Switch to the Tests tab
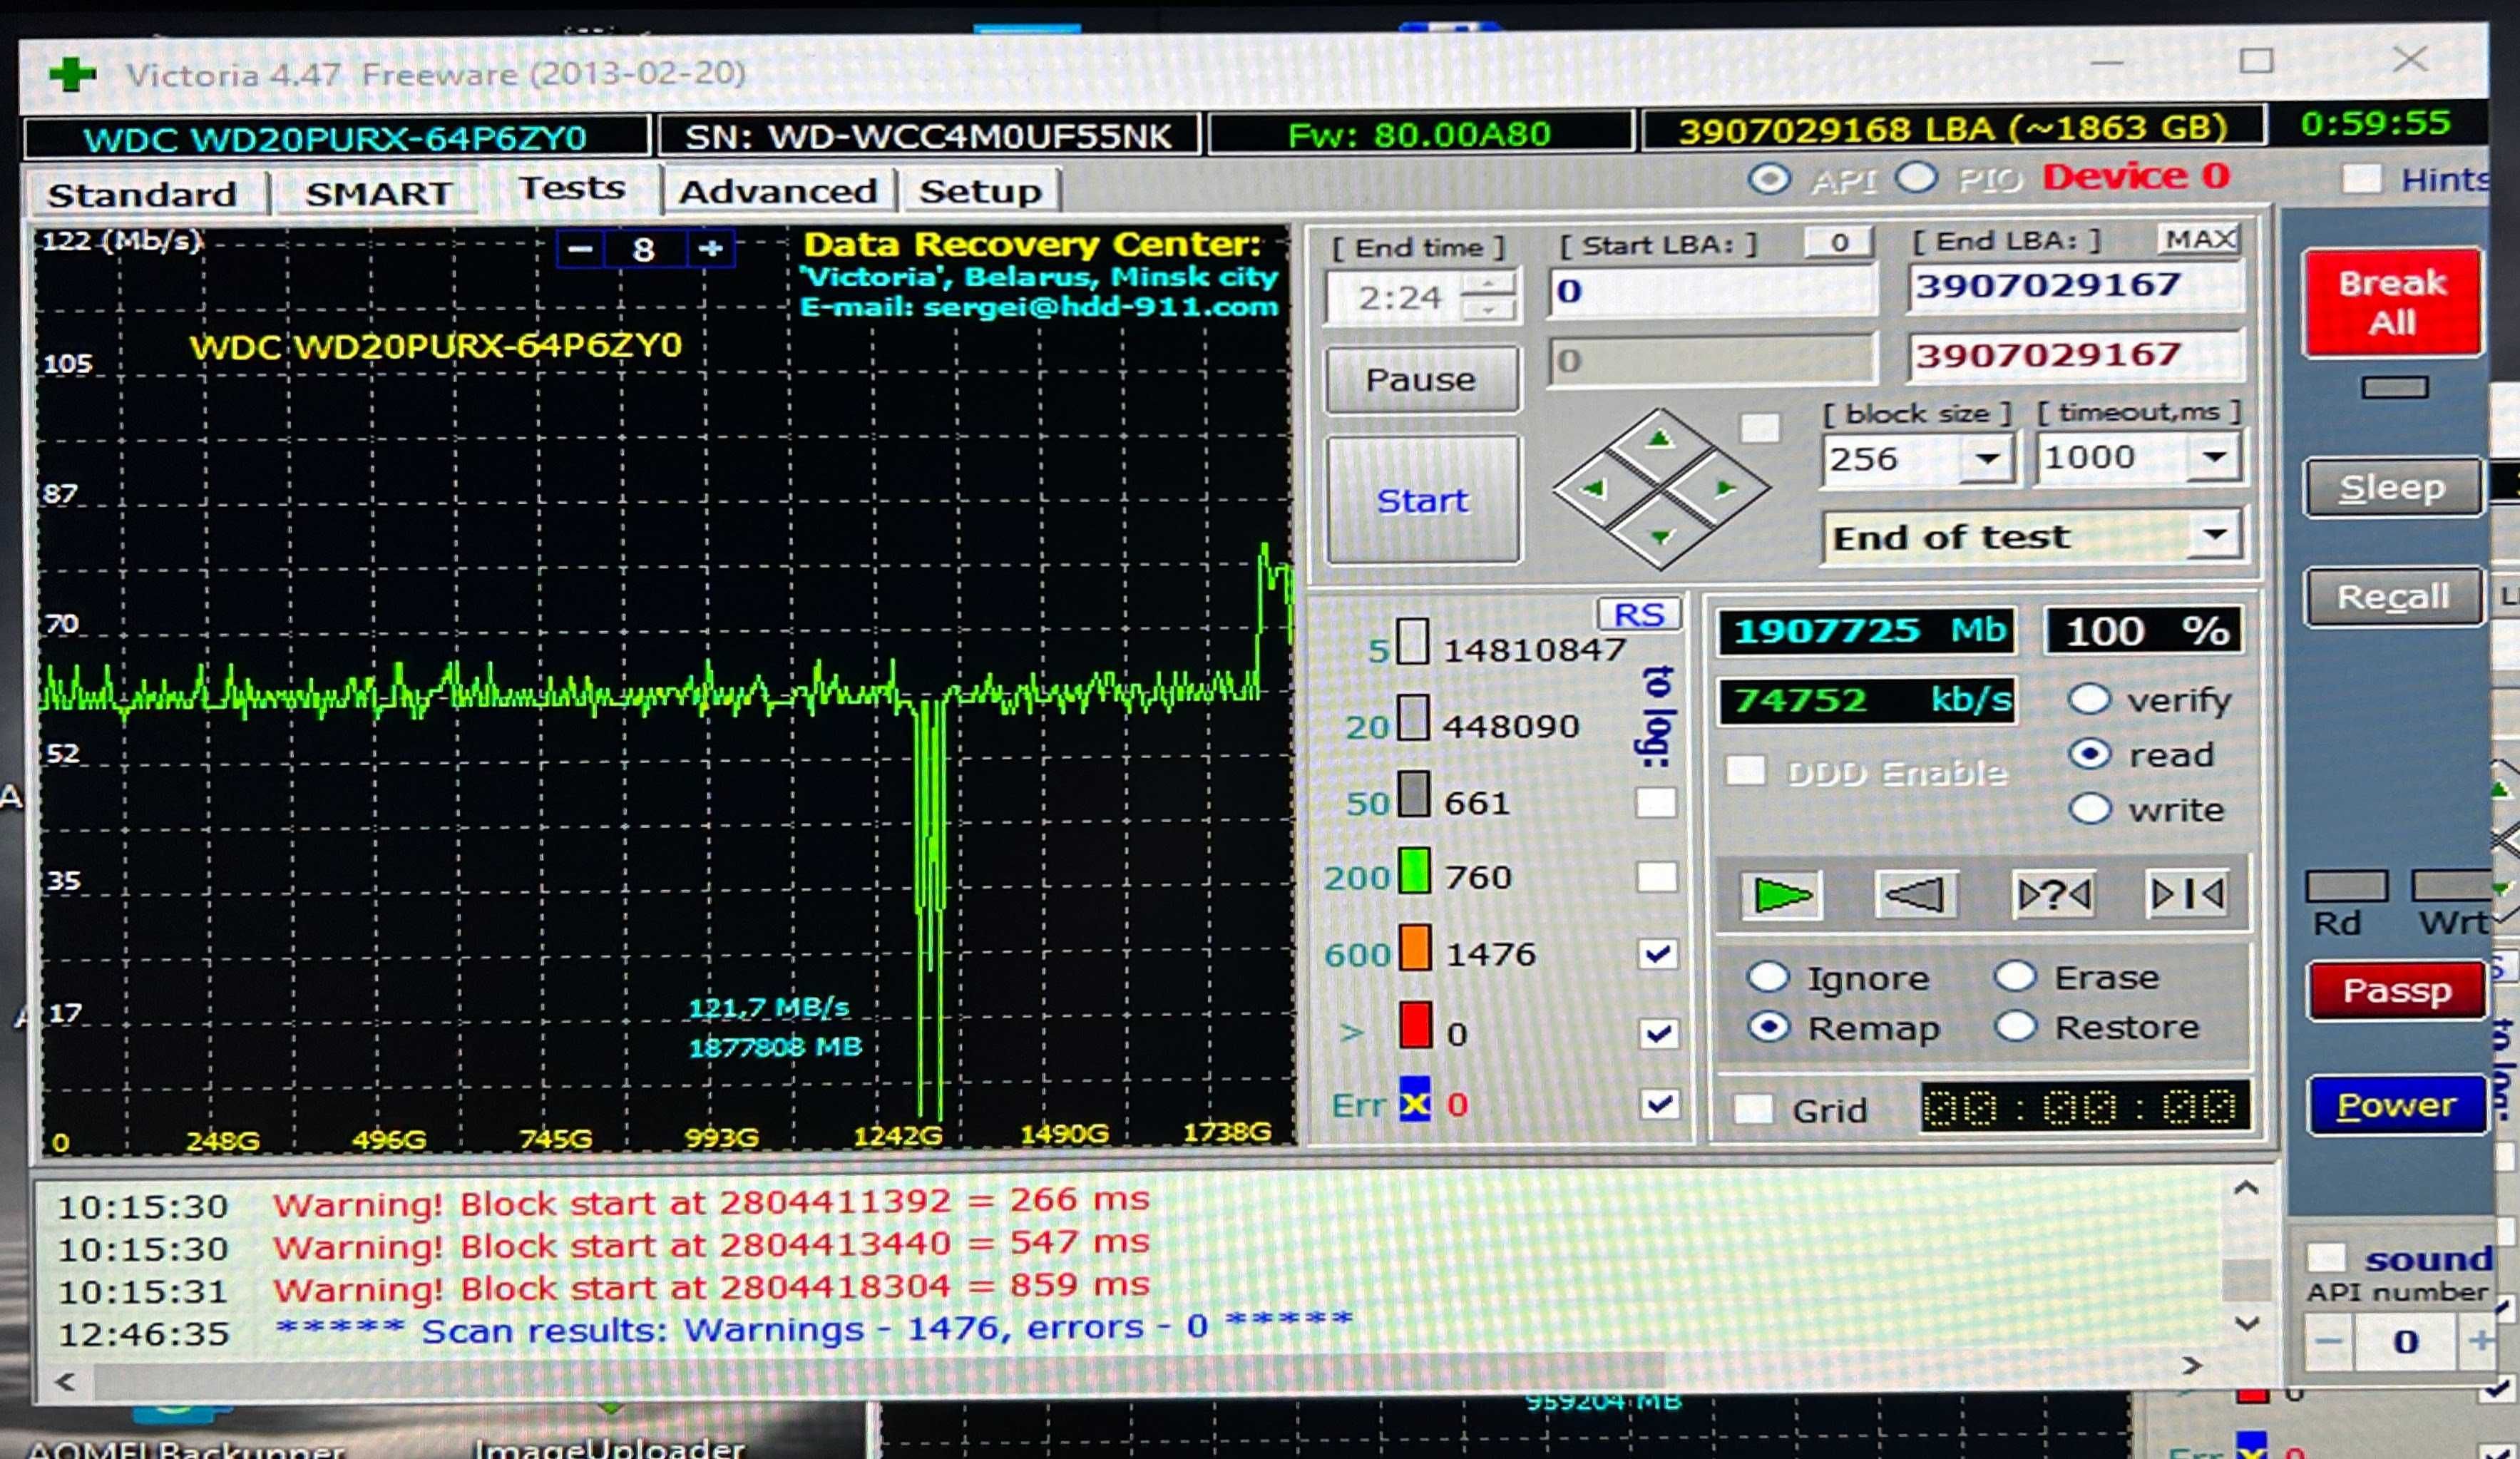This screenshot has width=2520, height=1459. point(571,188)
